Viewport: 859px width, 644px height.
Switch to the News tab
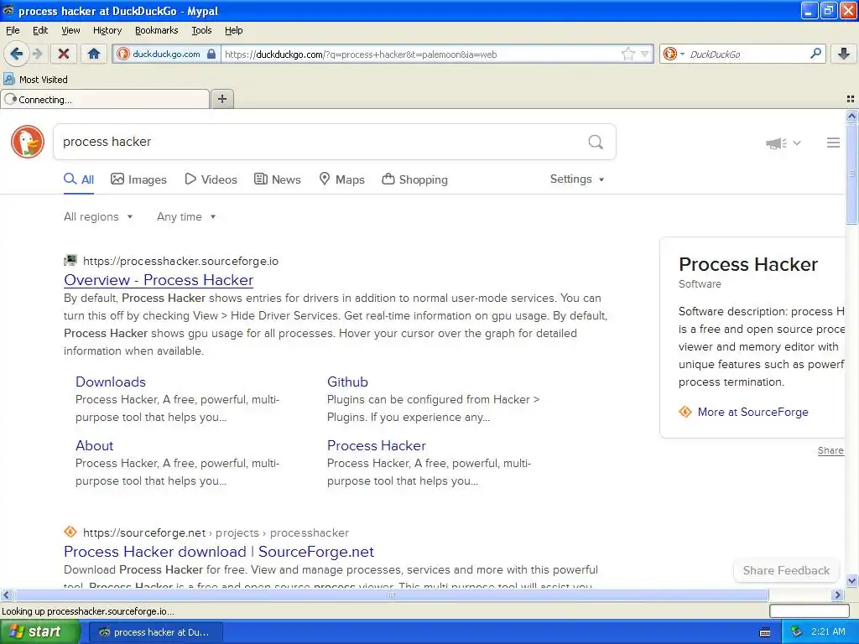277,179
